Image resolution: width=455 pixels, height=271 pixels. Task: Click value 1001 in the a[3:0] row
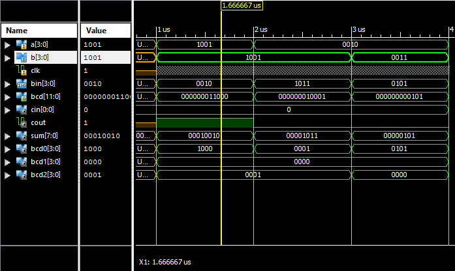[93, 44]
